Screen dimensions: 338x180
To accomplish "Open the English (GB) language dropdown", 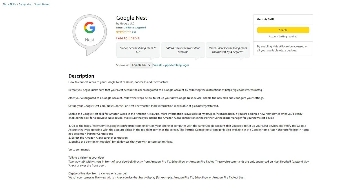I will coord(141,65).
